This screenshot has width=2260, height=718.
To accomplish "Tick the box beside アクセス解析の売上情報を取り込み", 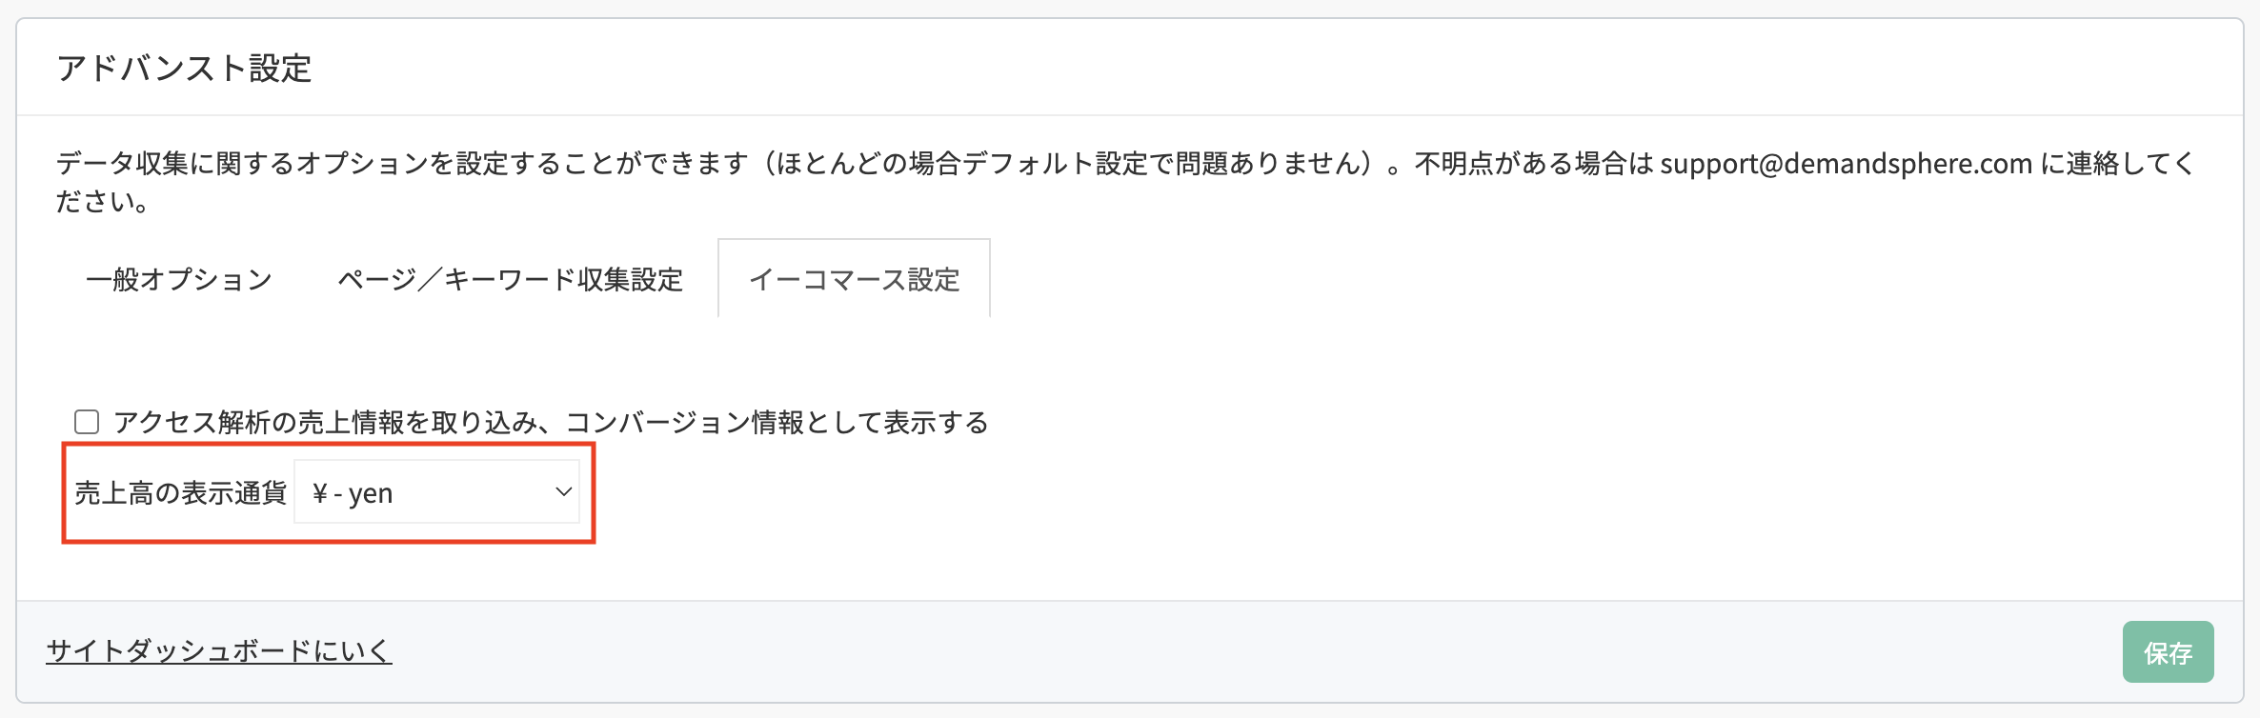I will (87, 422).
